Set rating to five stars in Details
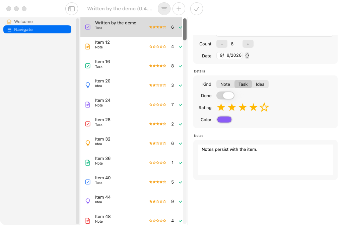The image size is (343, 225). [x=264, y=107]
